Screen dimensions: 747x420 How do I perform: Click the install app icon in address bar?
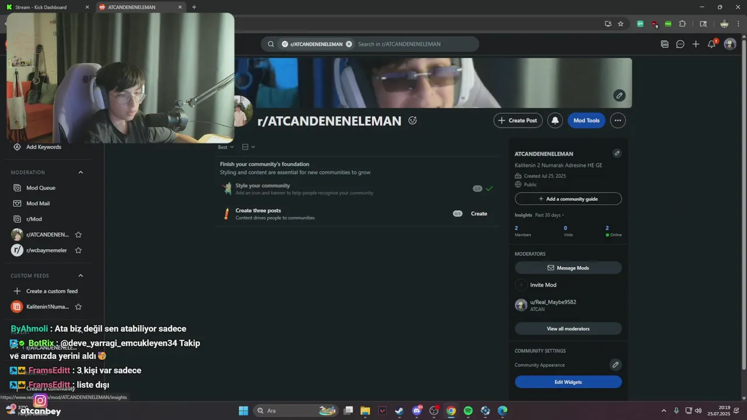tap(608, 24)
